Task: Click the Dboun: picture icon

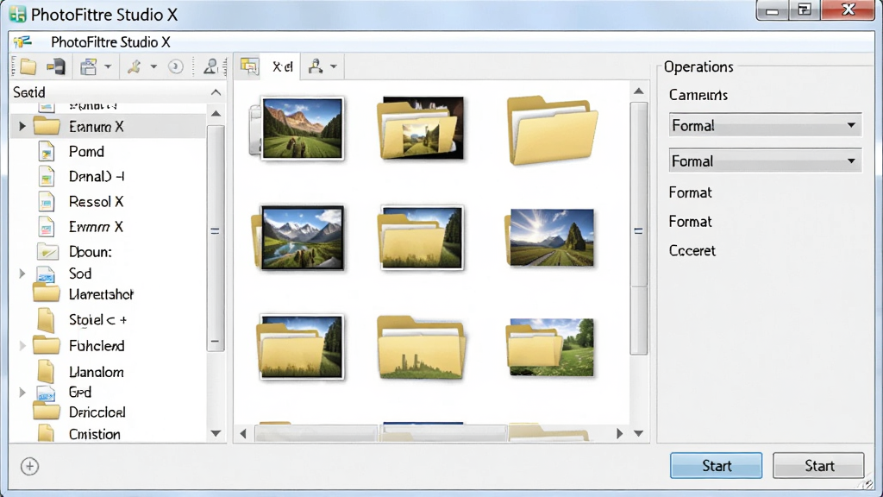Action: (47, 251)
